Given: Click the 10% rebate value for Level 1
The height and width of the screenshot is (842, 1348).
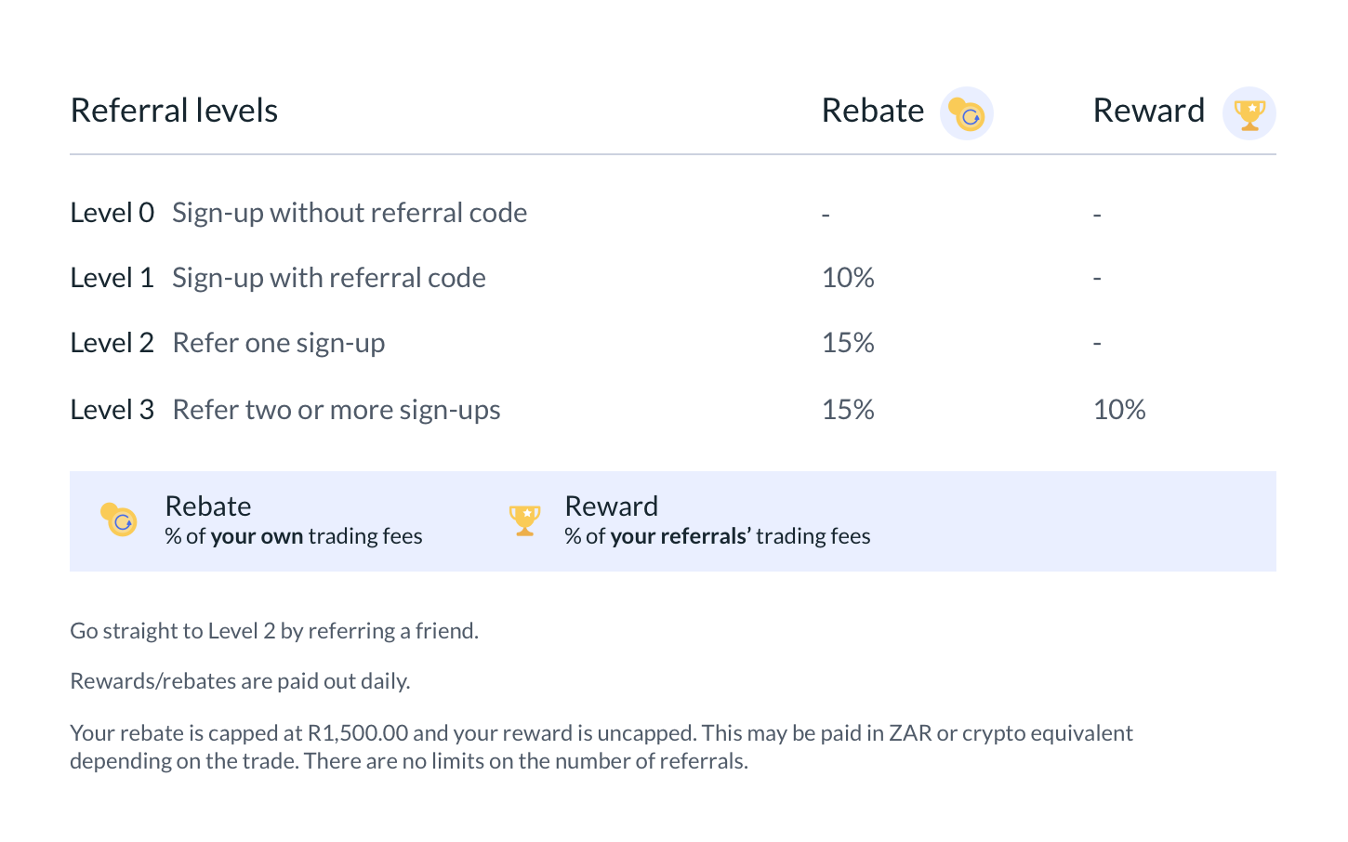Looking at the screenshot, I should tap(848, 278).
